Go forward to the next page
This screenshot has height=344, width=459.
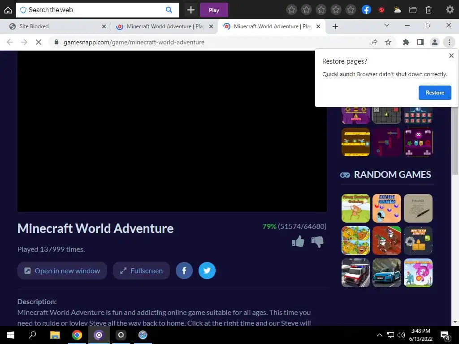tap(24, 42)
